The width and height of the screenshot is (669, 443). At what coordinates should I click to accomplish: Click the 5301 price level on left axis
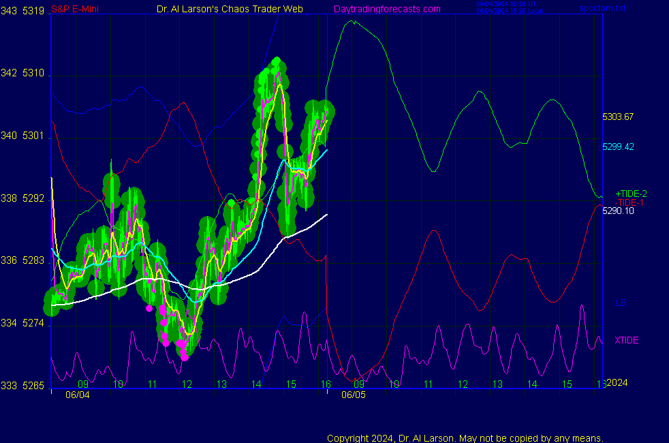click(x=32, y=136)
